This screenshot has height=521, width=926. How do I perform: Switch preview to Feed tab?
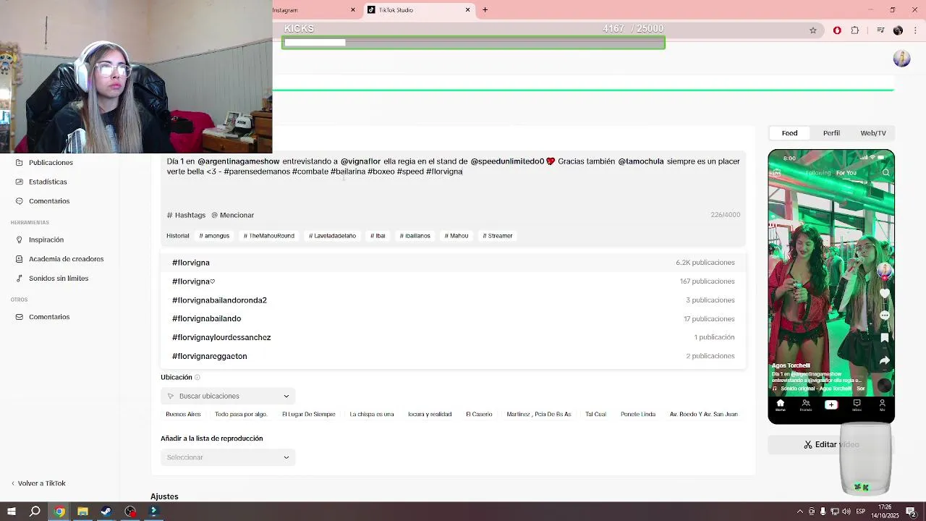tap(789, 133)
